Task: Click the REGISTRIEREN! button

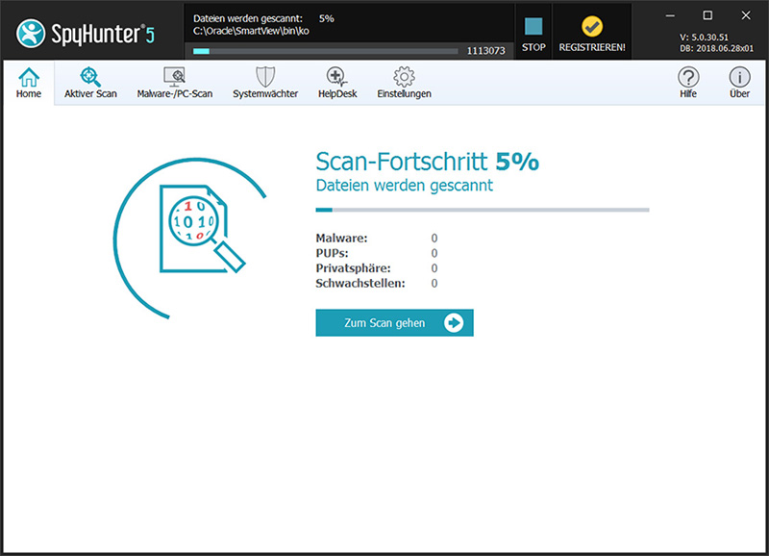Action: pos(592,34)
